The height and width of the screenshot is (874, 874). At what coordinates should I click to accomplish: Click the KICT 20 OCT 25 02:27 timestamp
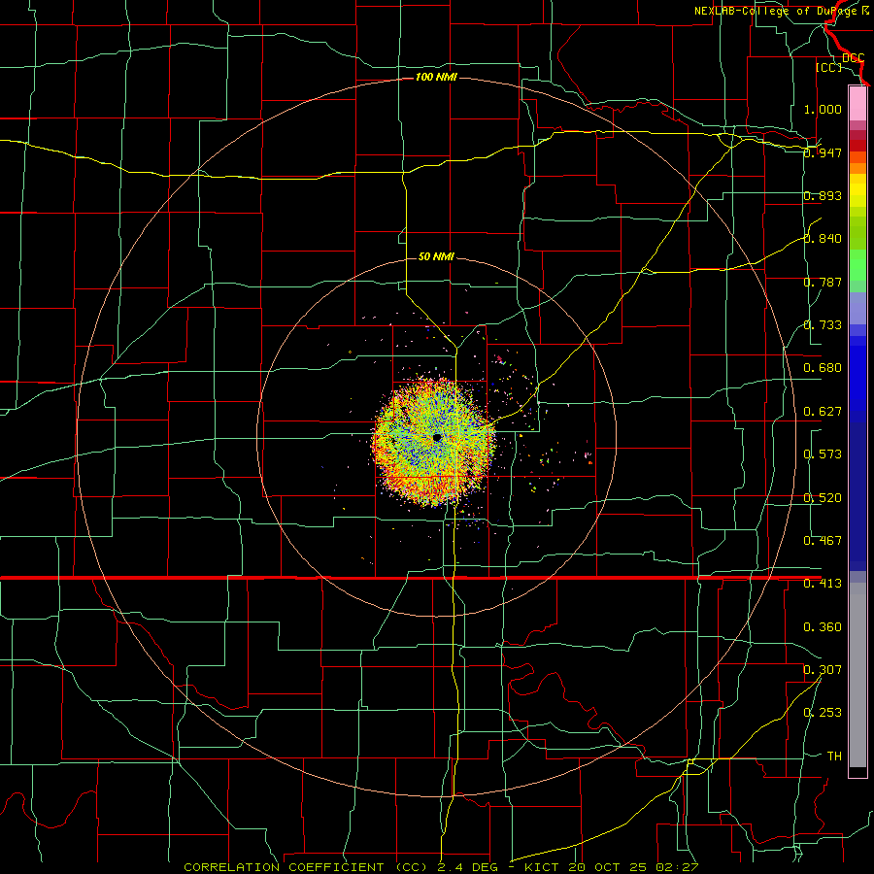[x=612, y=867]
